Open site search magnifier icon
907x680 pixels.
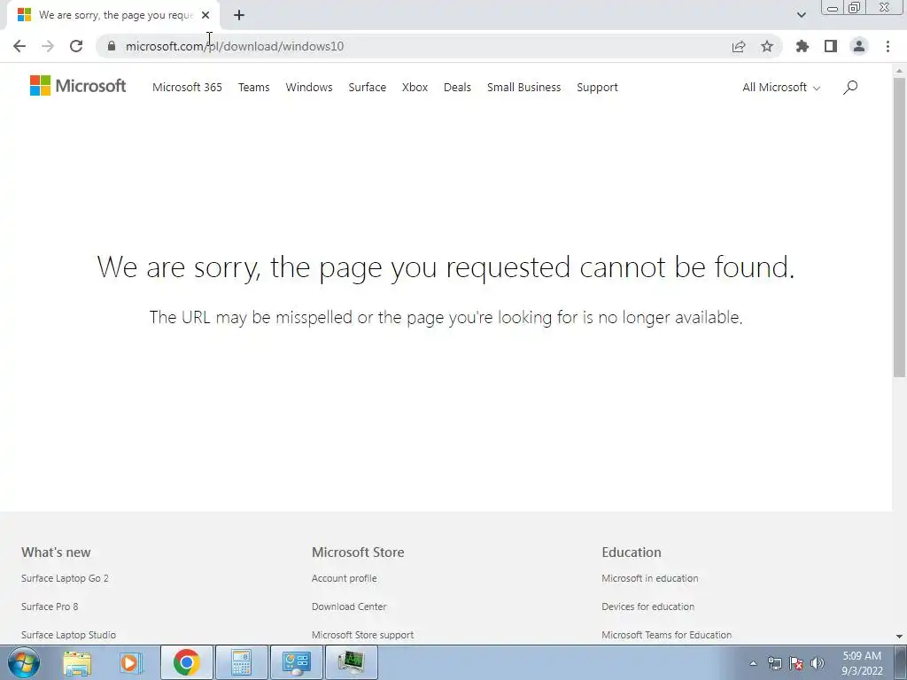point(849,88)
